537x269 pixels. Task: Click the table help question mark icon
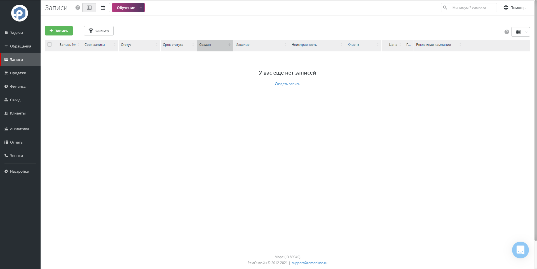[x=507, y=32]
